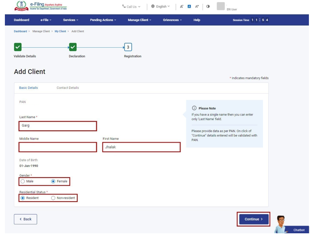The height and width of the screenshot is (239, 315).
Task: Open the English language selector
Action: click(x=160, y=7)
